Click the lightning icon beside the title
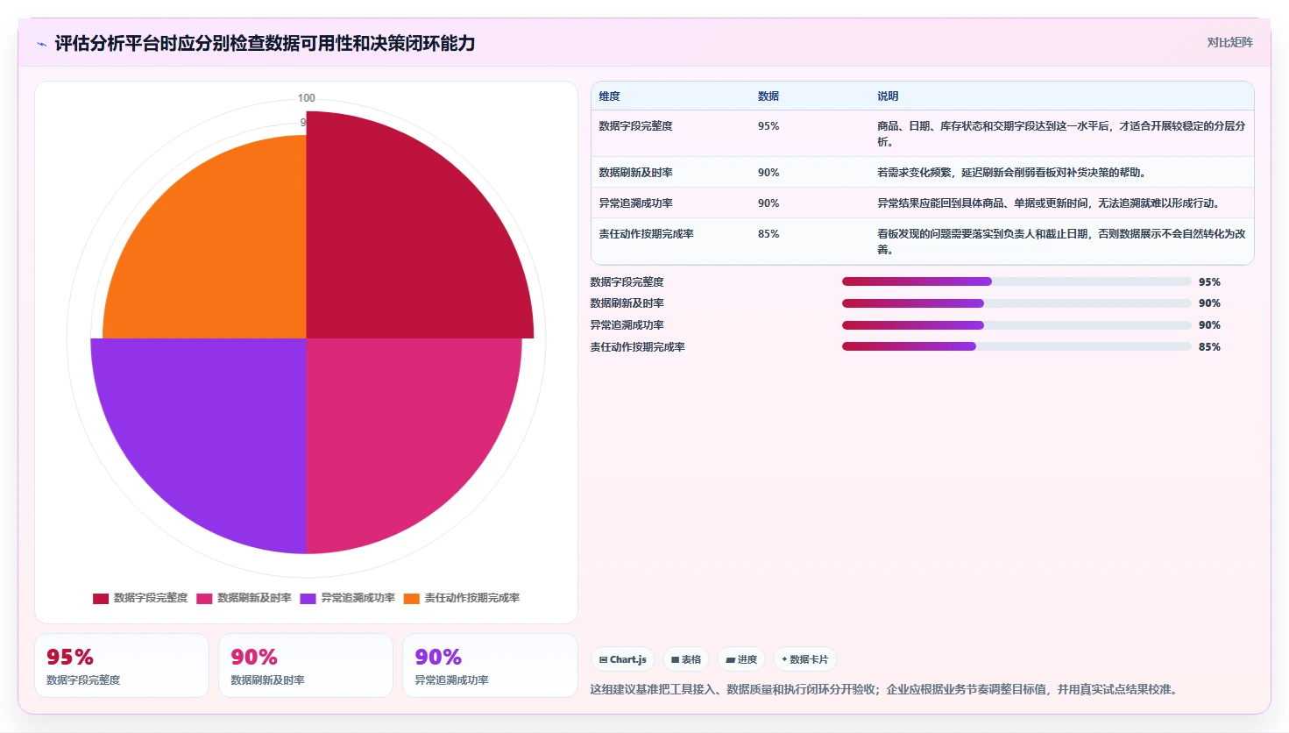The image size is (1289, 733). coord(41,44)
